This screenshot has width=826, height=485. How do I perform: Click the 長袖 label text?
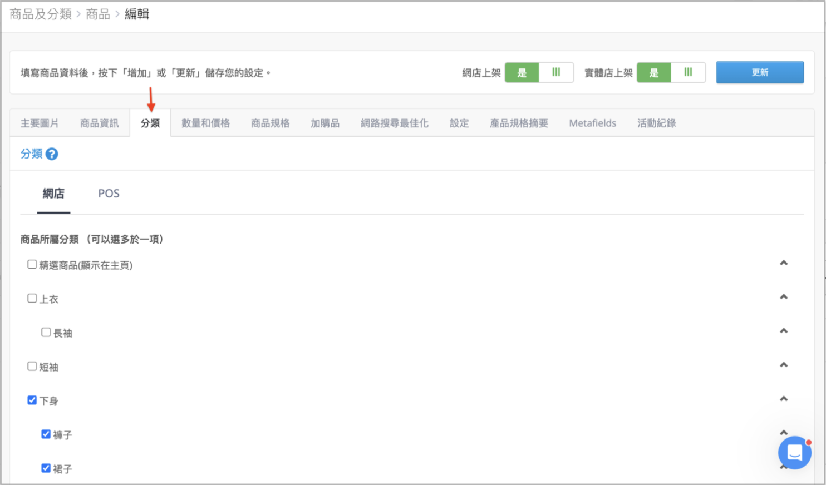(x=62, y=333)
